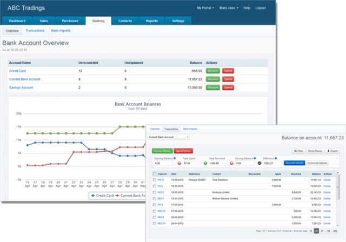346x242 pixels.
Task: Tick the checkbox for transaction PAY4
Action: [x=155, y=186]
